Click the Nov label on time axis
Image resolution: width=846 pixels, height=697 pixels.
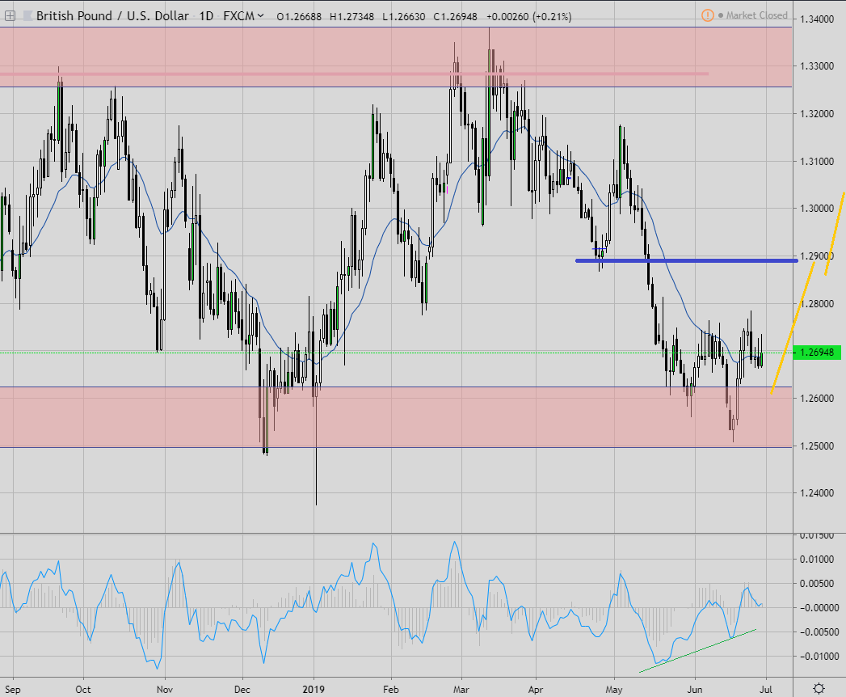point(164,688)
